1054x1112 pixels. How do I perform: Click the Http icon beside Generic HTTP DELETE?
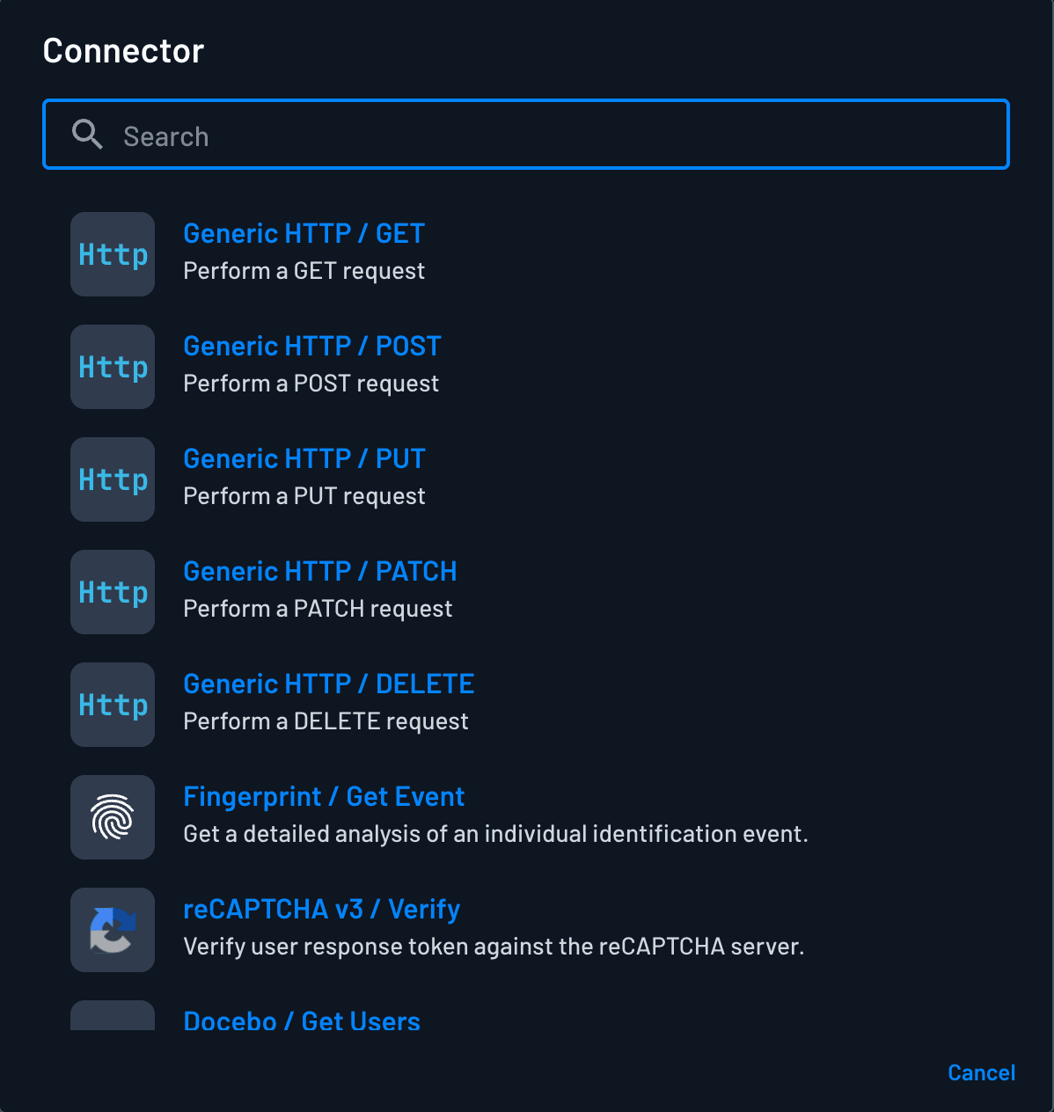click(112, 705)
